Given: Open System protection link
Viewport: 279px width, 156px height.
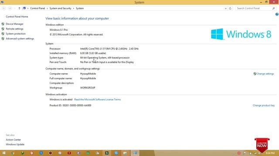Looking at the screenshot, I should (16, 34).
